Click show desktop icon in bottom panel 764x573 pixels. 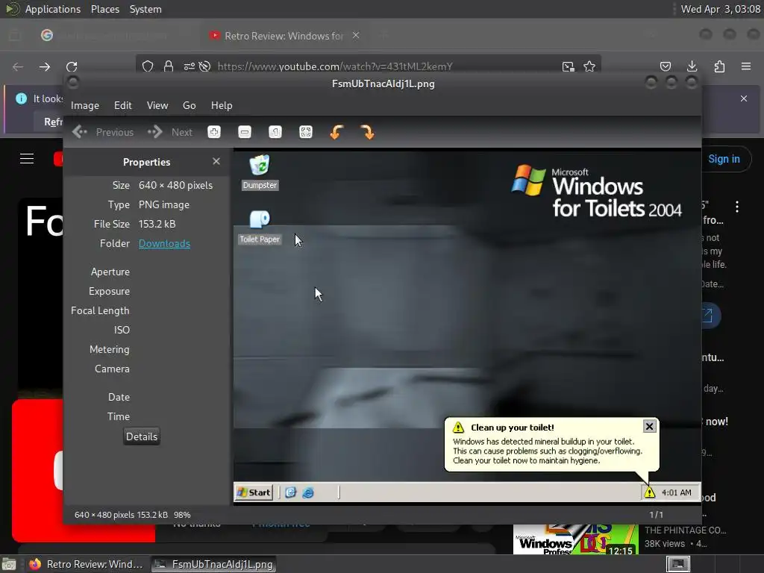9,564
